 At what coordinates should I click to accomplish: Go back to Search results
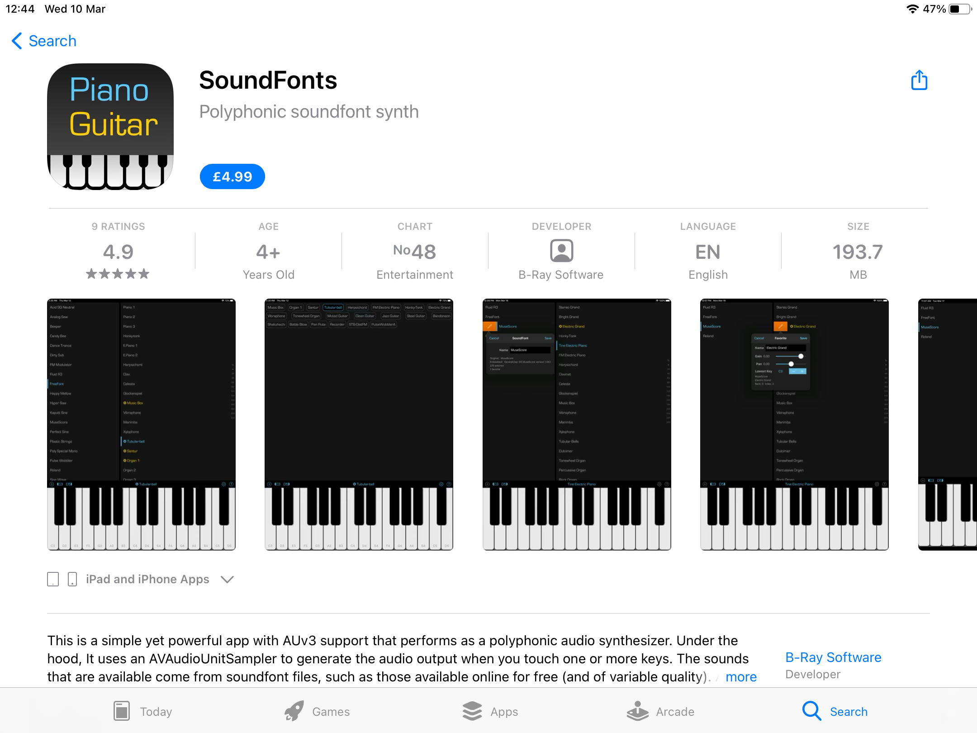click(x=44, y=41)
